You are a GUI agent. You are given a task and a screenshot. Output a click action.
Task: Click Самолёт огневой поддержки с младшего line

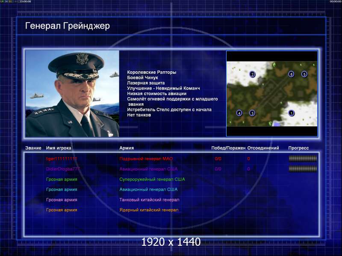172,99
